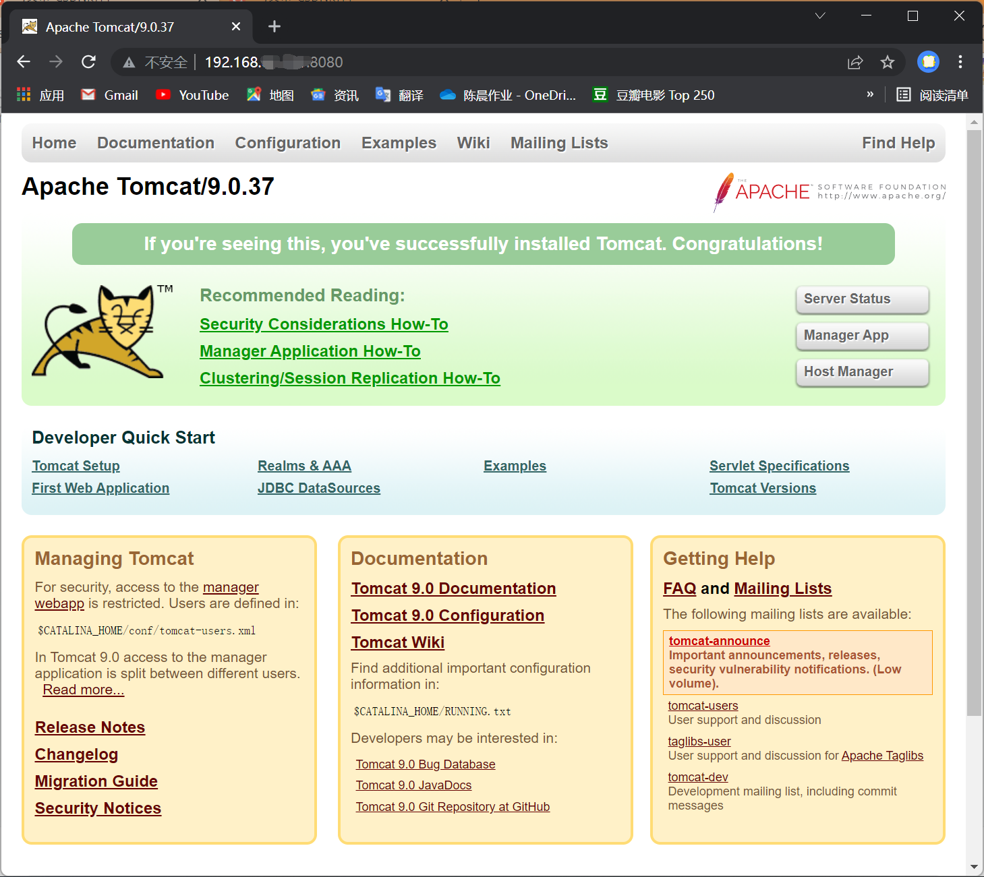
Task: Switch to the Configuration menu item
Action: click(x=287, y=142)
